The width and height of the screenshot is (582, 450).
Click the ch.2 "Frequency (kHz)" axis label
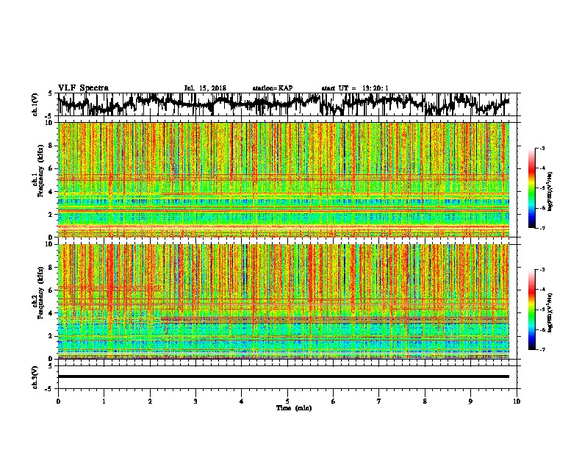point(40,293)
